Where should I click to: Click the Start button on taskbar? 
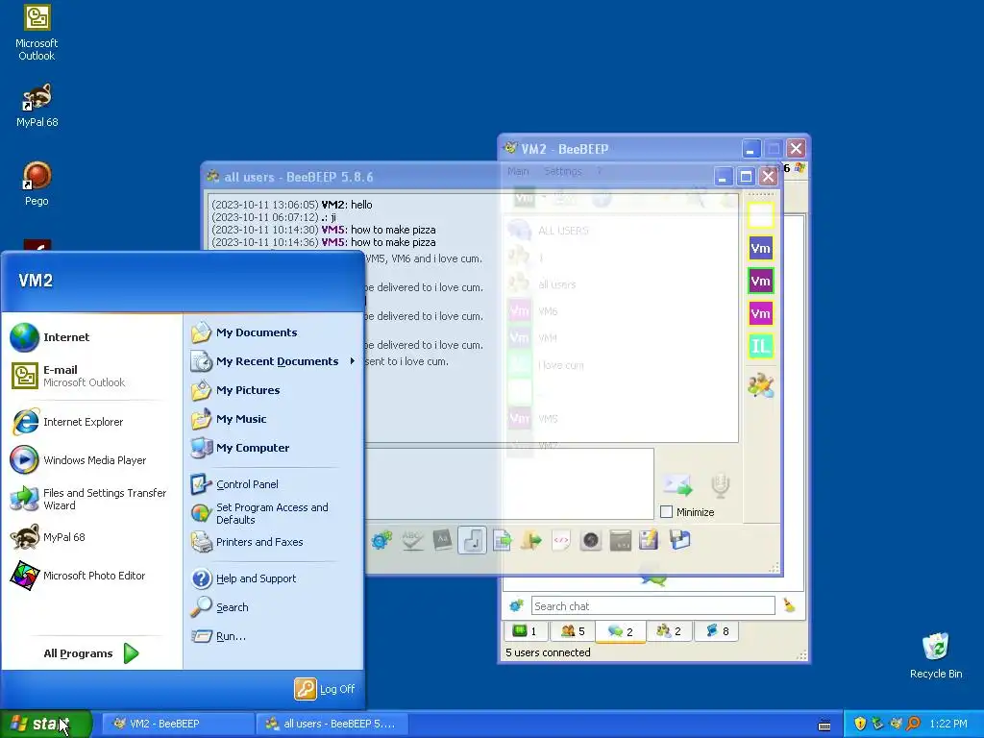pyautogui.click(x=46, y=724)
